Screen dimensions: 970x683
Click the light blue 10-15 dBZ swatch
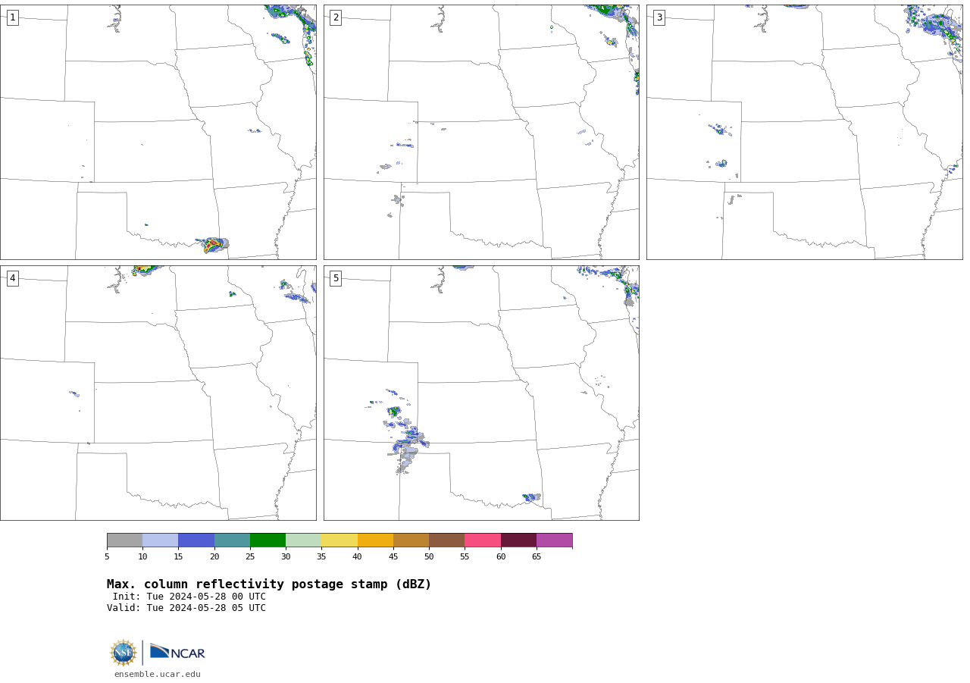pyautogui.click(x=161, y=540)
